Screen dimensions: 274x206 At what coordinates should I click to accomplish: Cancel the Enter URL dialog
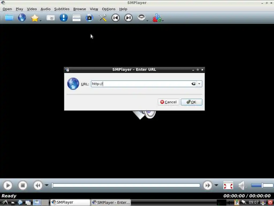coord(169,102)
